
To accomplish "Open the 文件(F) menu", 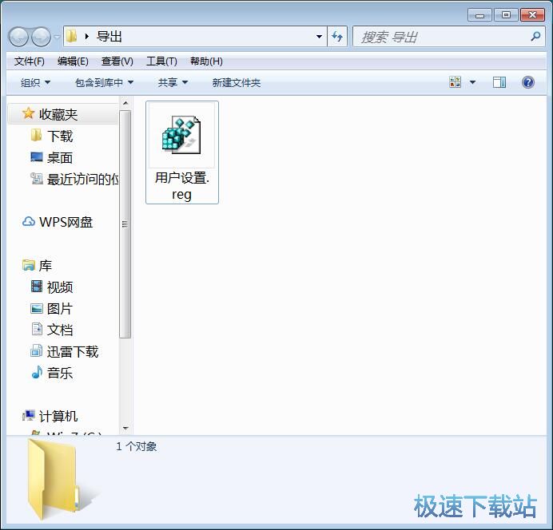I will tap(30, 61).
